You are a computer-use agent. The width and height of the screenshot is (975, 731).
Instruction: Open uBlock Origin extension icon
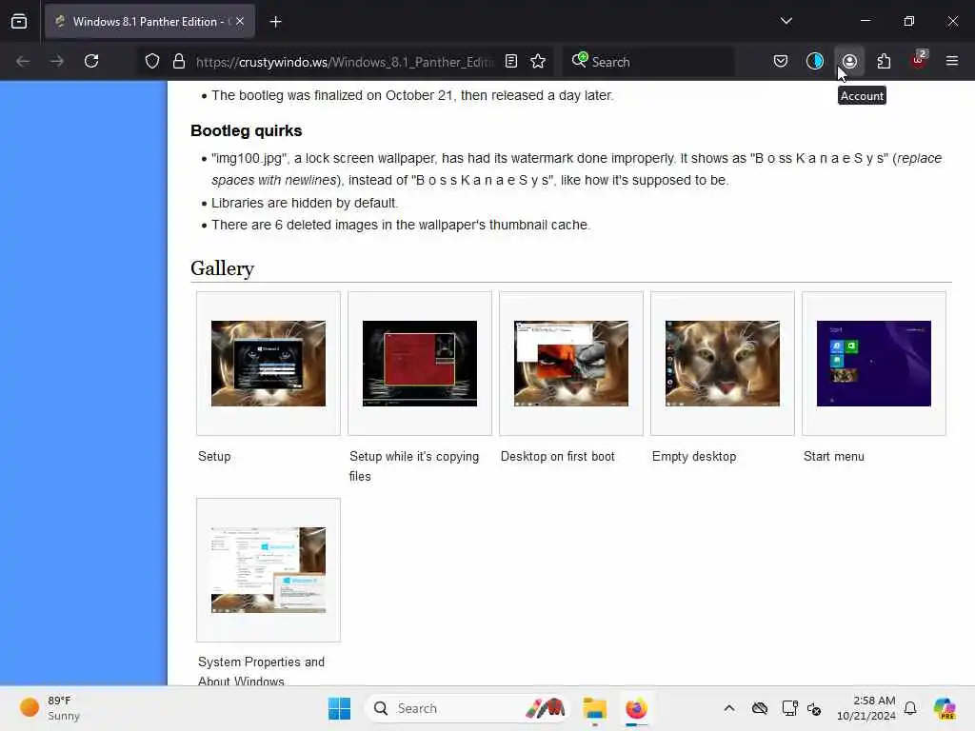point(919,60)
